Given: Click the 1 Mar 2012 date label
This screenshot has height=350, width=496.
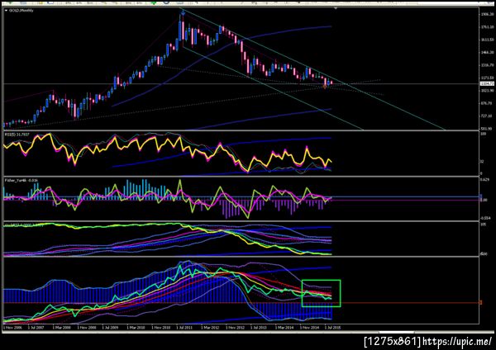Looking at the screenshot, I should click(210, 328).
